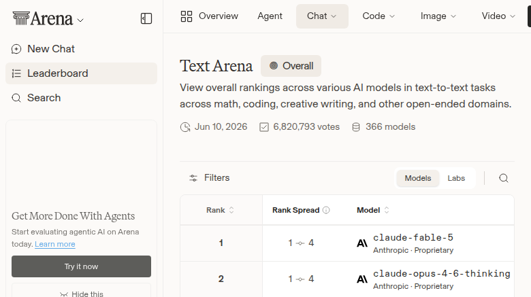Switch to the Labs view toggle
The height and width of the screenshot is (297, 531).
(456, 178)
